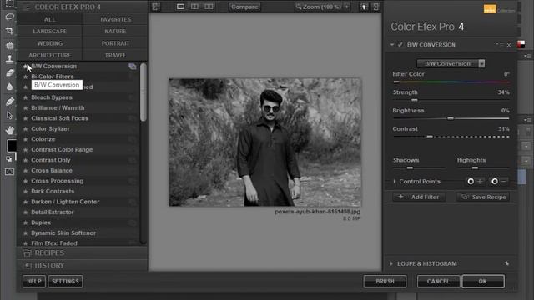Viewport: 534px width, 300px height.
Task: Favorite the Brilliance / Warmth star
Action: point(26,108)
